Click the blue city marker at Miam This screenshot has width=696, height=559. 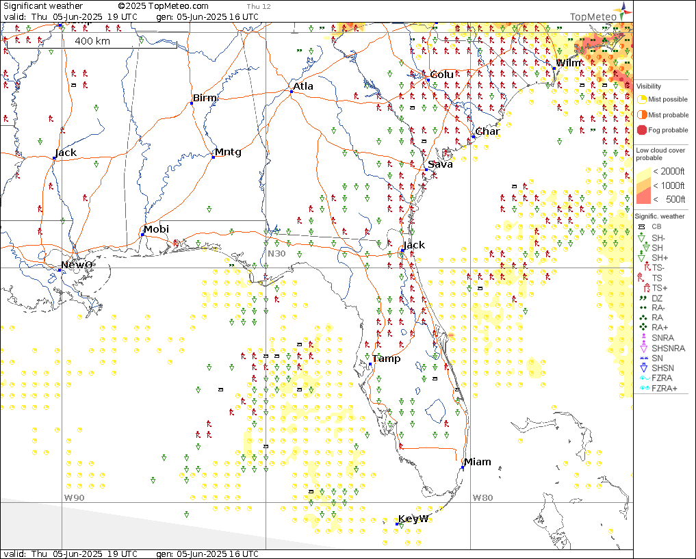[462, 467]
